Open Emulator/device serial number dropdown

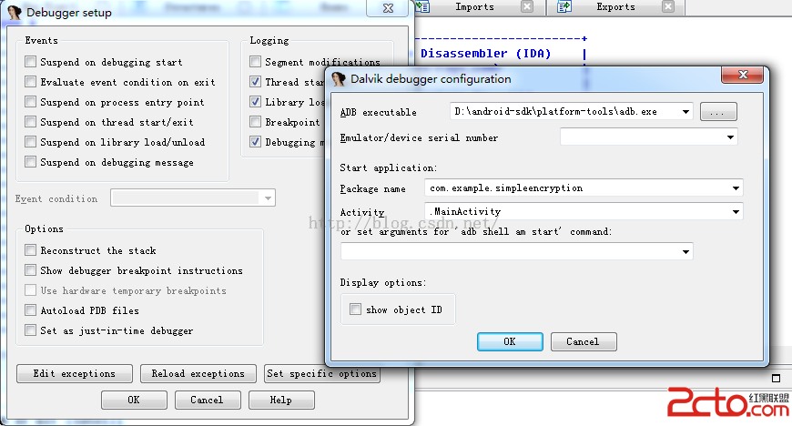click(730, 137)
